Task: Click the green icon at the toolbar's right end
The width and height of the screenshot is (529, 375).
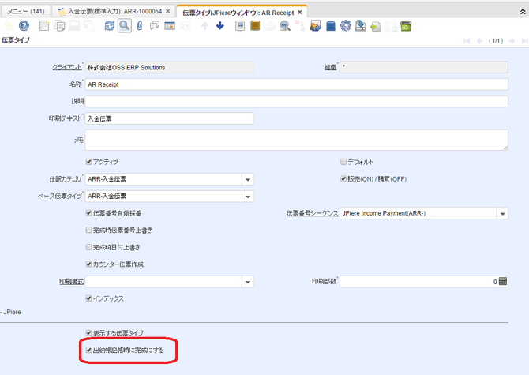Action: pos(406,25)
